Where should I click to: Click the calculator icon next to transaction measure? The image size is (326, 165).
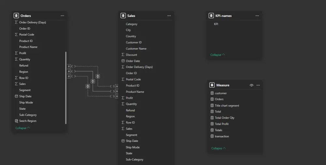[212, 136]
